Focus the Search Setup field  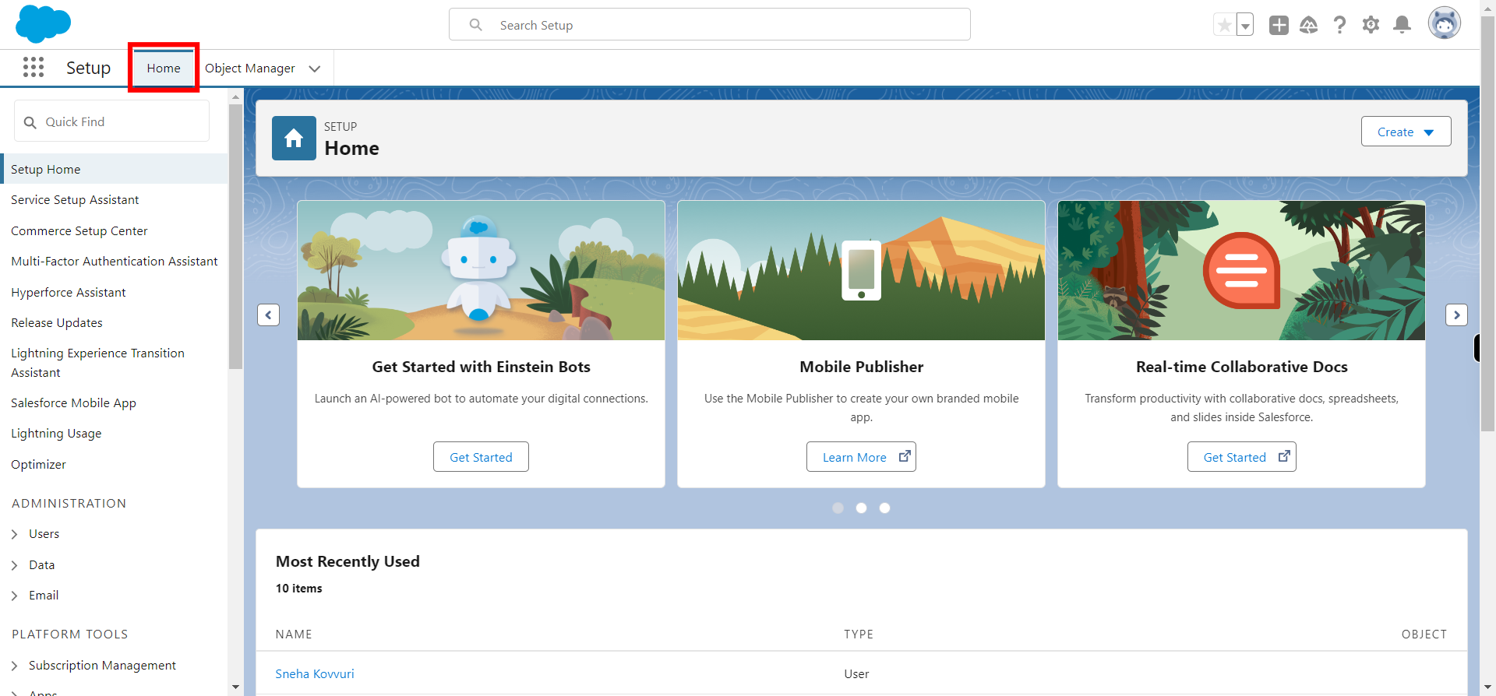click(x=709, y=24)
